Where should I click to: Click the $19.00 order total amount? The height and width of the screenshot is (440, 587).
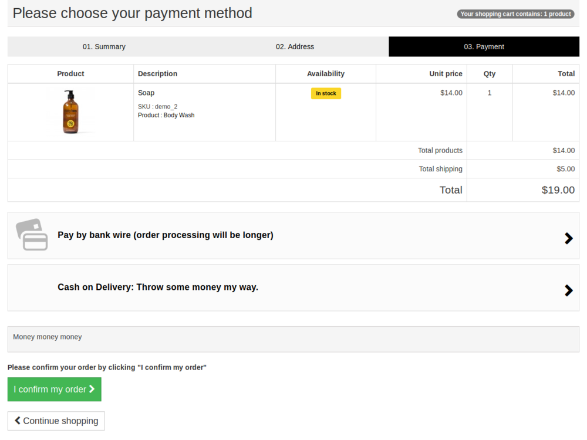point(558,190)
